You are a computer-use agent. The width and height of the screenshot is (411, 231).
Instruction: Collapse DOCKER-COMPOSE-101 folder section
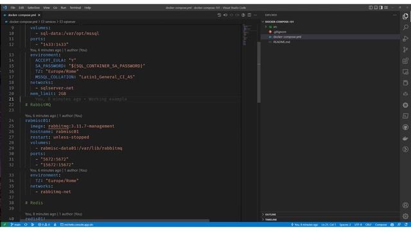pyautogui.click(x=279, y=22)
